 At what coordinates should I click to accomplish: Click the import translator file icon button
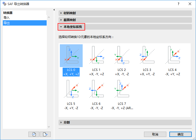click(x=34, y=134)
